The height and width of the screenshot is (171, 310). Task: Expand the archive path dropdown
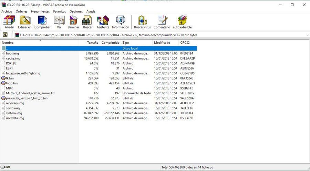[308, 35]
